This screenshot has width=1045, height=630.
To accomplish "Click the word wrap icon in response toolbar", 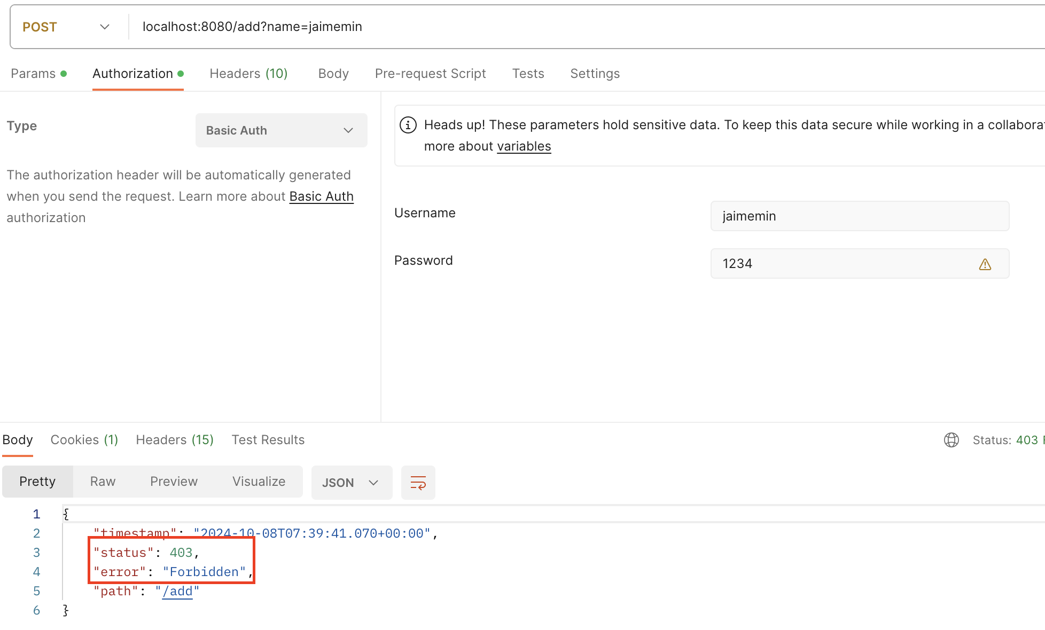I will point(418,483).
